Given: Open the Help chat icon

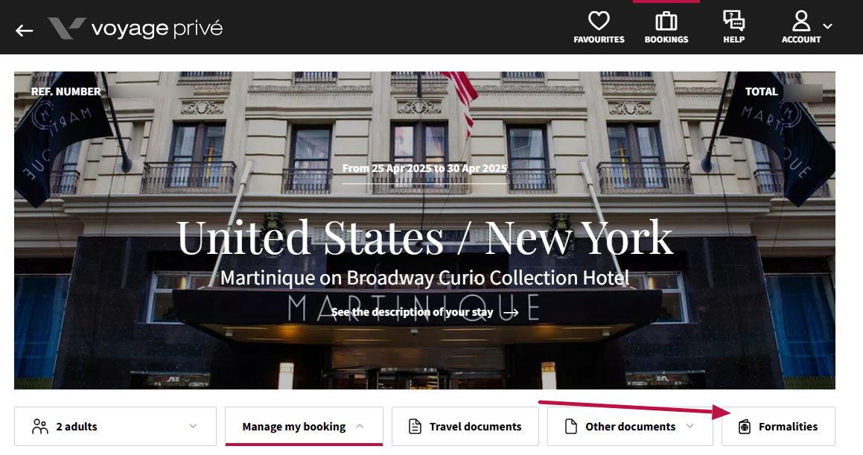Looking at the screenshot, I should (x=733, y=21).
